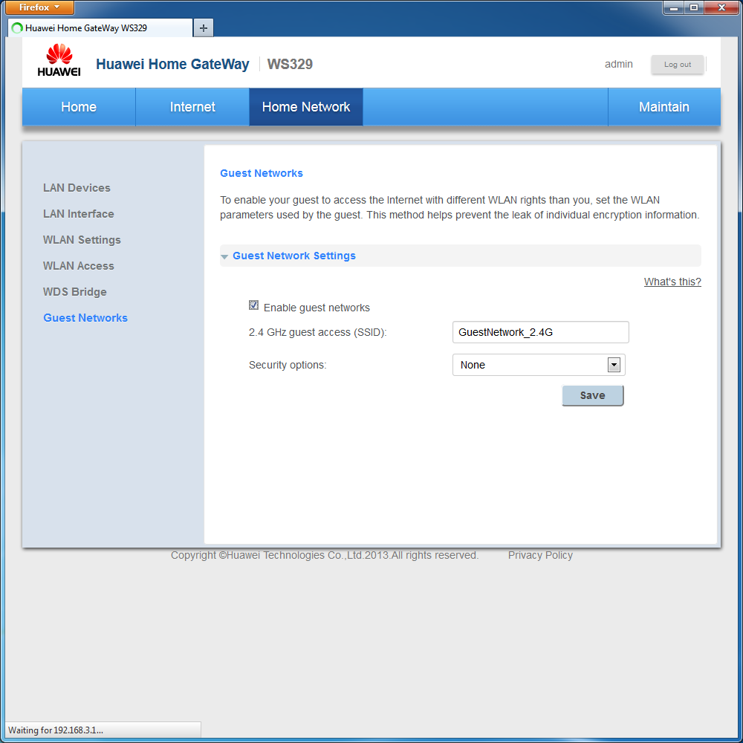Image resolution: width=743 pixels, height=743 pixels.
Task: Click the Huawei logo in the header
Action: 59,60
